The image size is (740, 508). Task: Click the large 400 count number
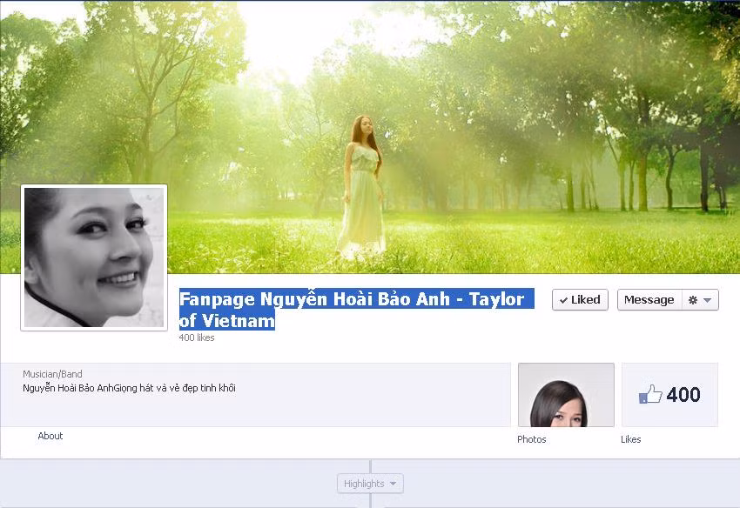[x=683, y=395]
